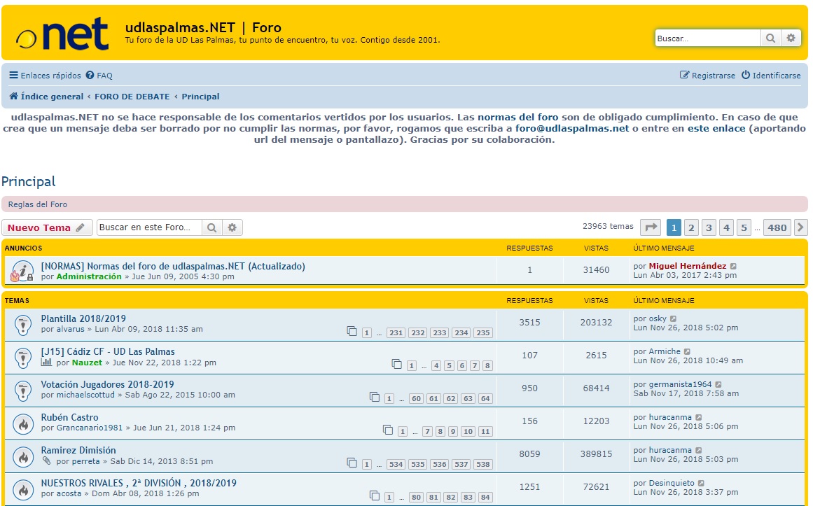813x506 pixels.
Task: Focus the 'Buscar en este Foro' field
Action: point(149,227)
